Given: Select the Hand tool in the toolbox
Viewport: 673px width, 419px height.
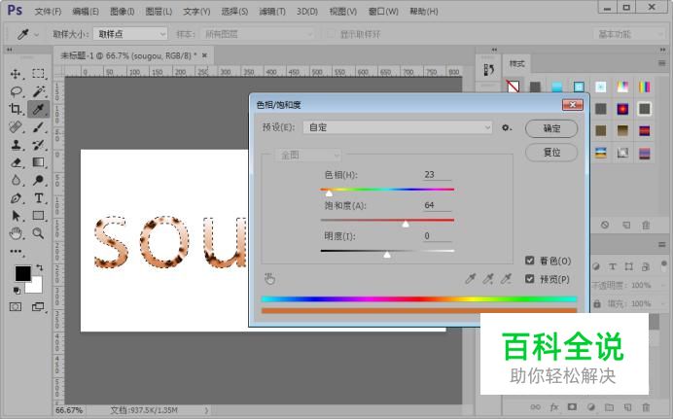Looking at the screenshot, I should point(16,233).
